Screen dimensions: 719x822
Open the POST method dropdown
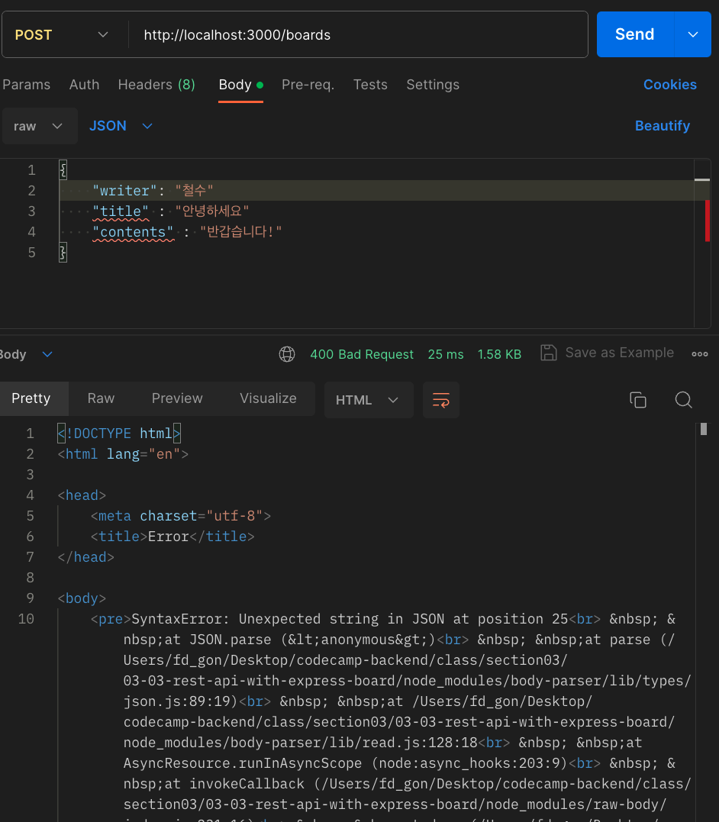[61, 35]
